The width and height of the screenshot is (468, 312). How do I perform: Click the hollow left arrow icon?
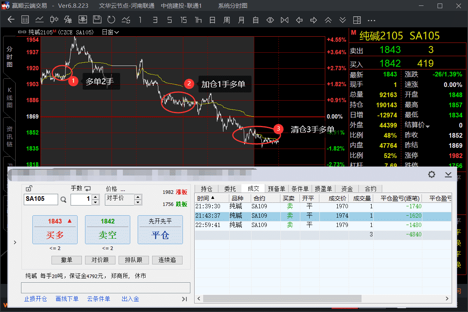coord(299,20)
